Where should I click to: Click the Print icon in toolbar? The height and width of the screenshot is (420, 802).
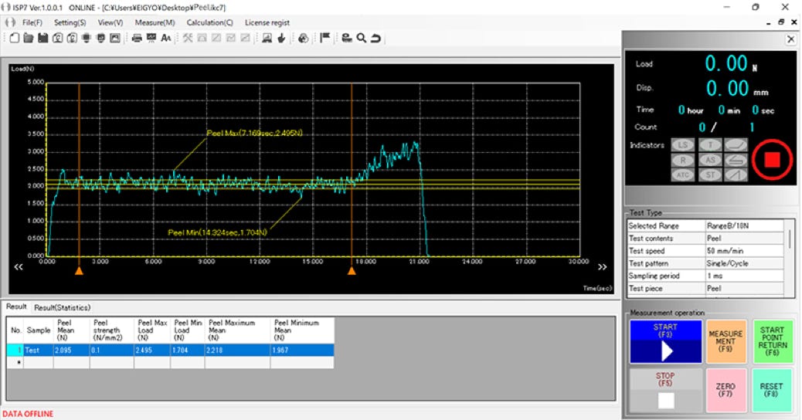[x=137, y=38]
